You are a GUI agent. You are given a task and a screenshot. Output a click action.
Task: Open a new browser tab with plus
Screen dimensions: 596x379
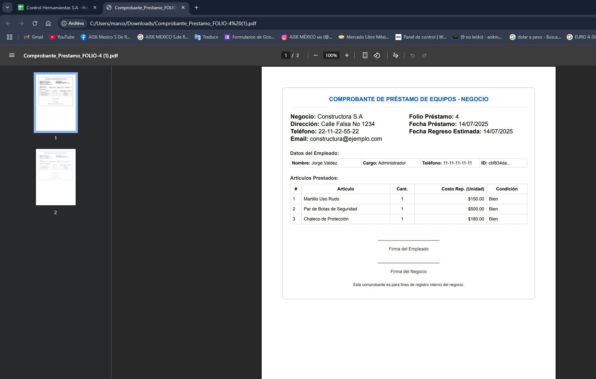tap(196, 7)
